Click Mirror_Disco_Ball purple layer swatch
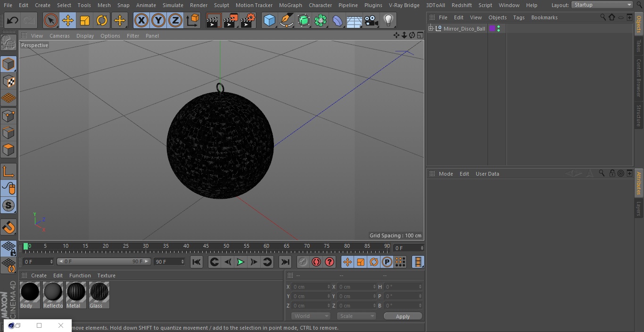 pyautogui.click(x=492, y=29)
